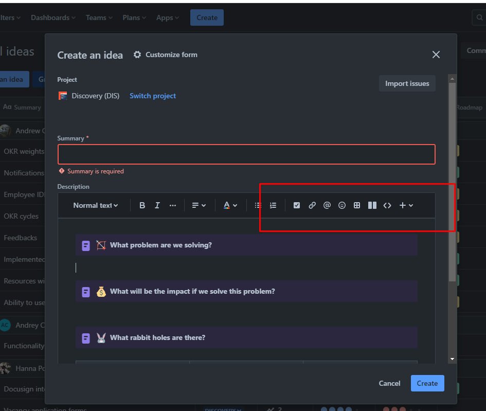
Task: Open the Plans menu
Action: tap(134, 17)
